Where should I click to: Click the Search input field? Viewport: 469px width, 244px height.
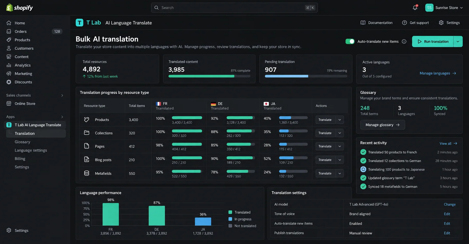point(234,8)
